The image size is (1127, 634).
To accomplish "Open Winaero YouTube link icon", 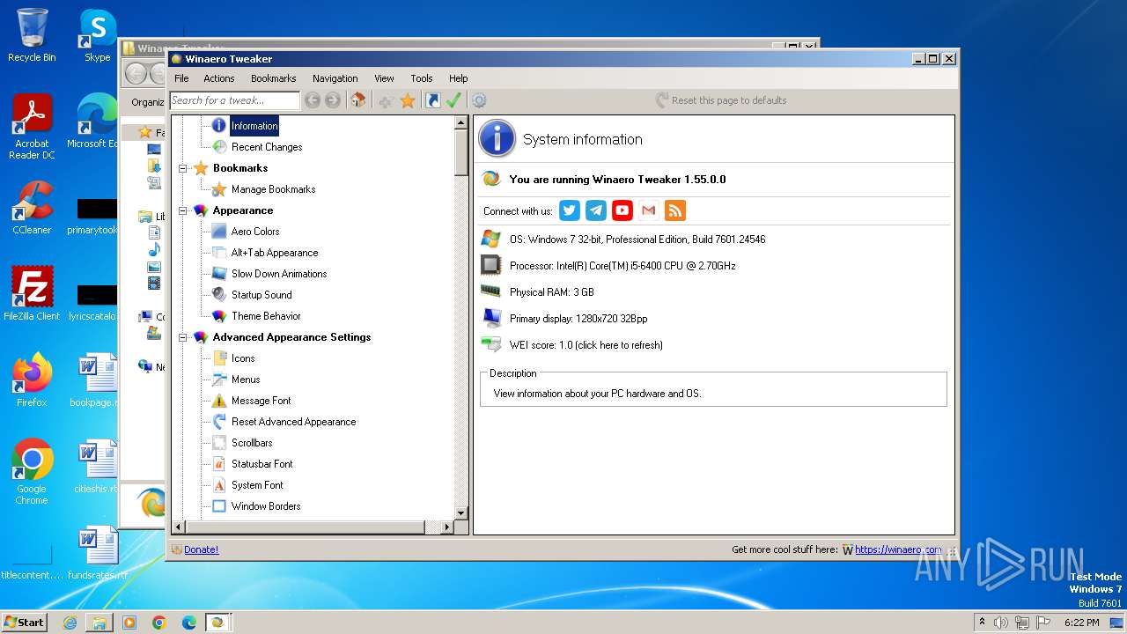I will pyautogui.click(x=622, y=210).
